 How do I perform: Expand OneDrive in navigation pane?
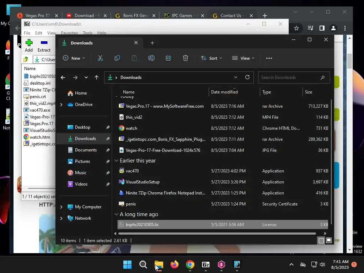[x=61, y=105]
